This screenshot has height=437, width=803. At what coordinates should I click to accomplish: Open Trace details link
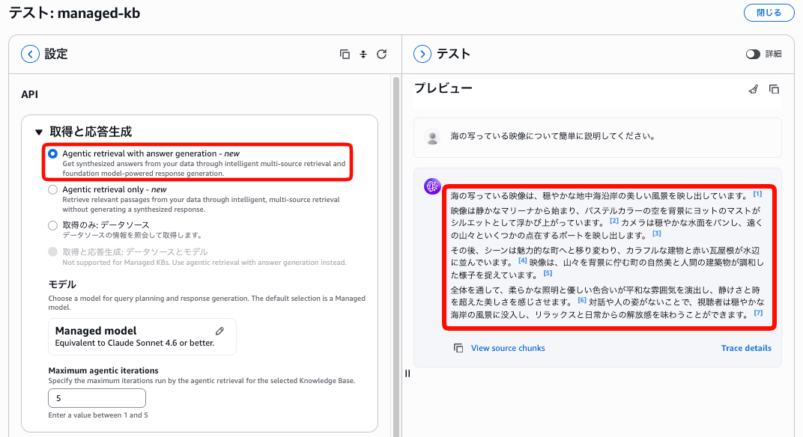click(746, 348)
